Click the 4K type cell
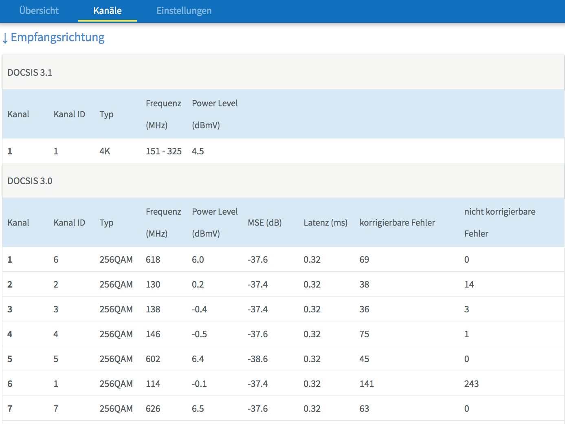 click(x=105, y=151)
